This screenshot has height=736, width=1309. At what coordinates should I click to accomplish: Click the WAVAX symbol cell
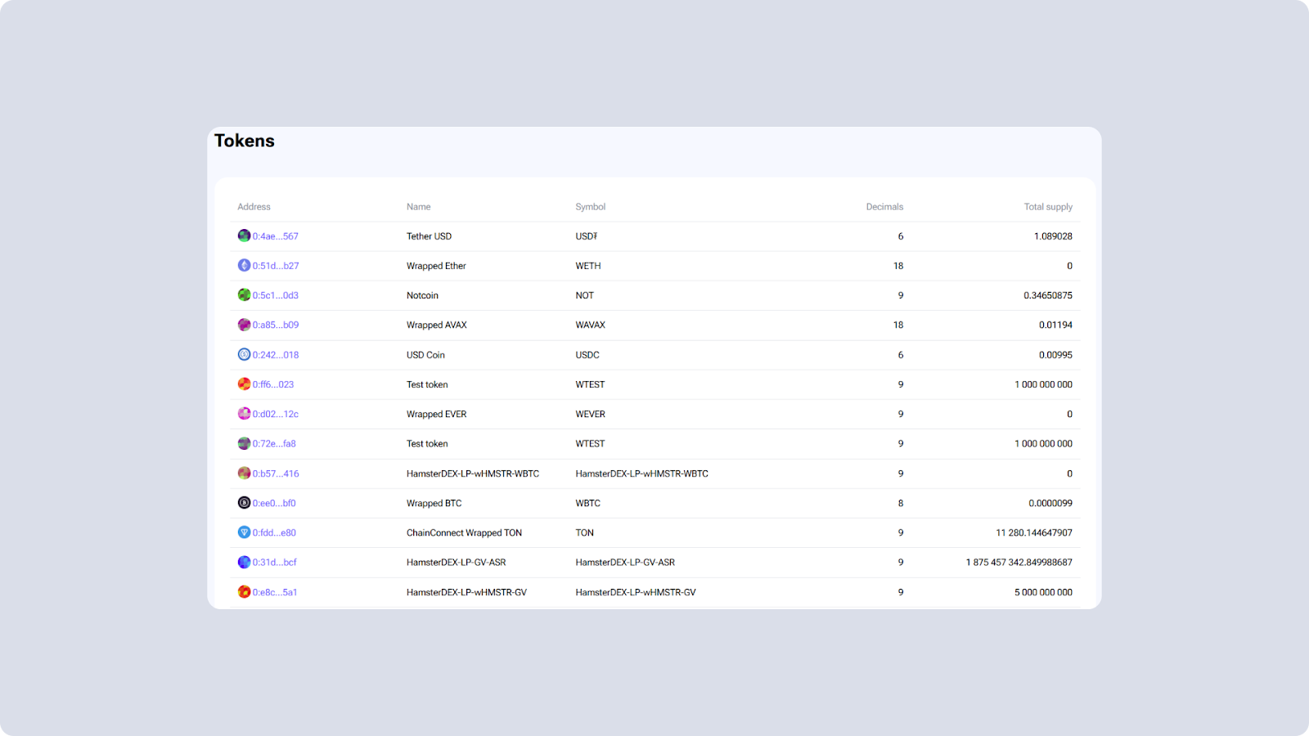[590, 325]
